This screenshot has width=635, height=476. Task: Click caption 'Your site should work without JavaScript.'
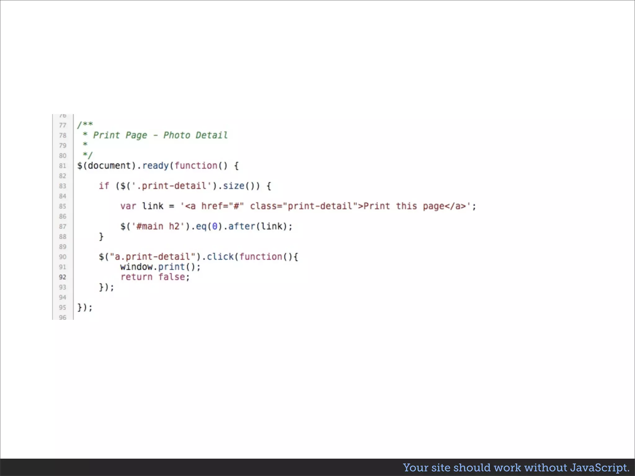516,468
